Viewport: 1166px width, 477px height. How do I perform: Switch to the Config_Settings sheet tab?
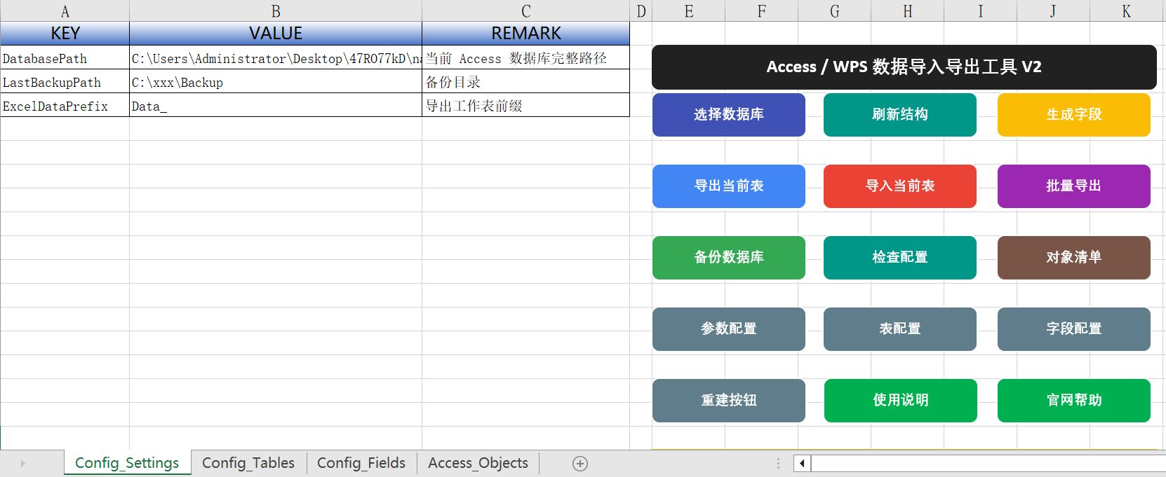(127, 463)
